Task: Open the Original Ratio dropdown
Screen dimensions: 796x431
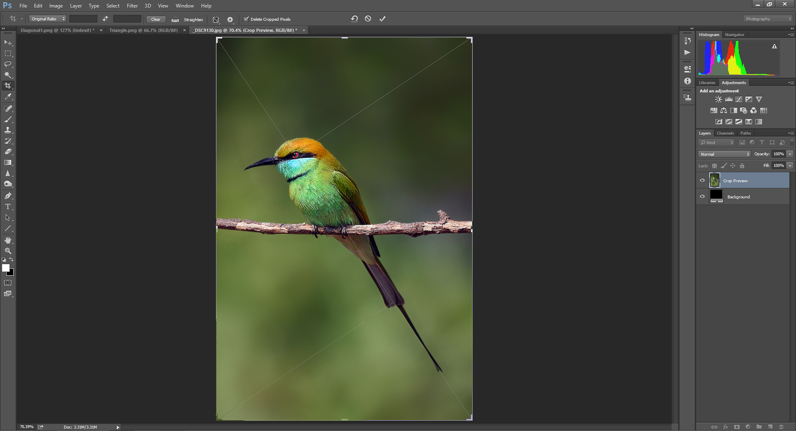Action: pyautogui.click(x=48, y=19)
